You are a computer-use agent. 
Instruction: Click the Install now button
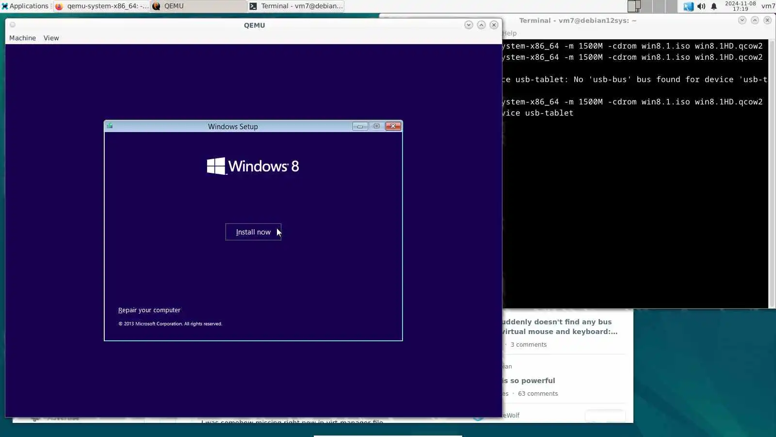point(253,232)
